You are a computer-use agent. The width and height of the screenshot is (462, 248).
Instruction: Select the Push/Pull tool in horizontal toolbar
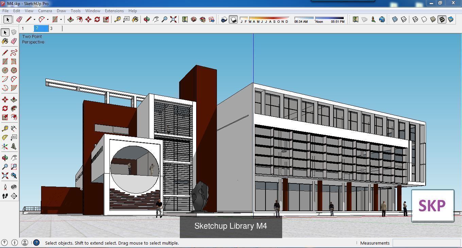(x=70, y=19)
